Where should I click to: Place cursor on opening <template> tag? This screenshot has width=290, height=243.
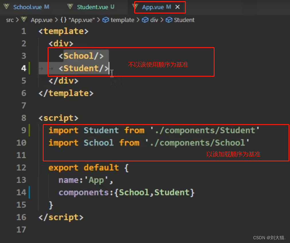pos(63,31)
